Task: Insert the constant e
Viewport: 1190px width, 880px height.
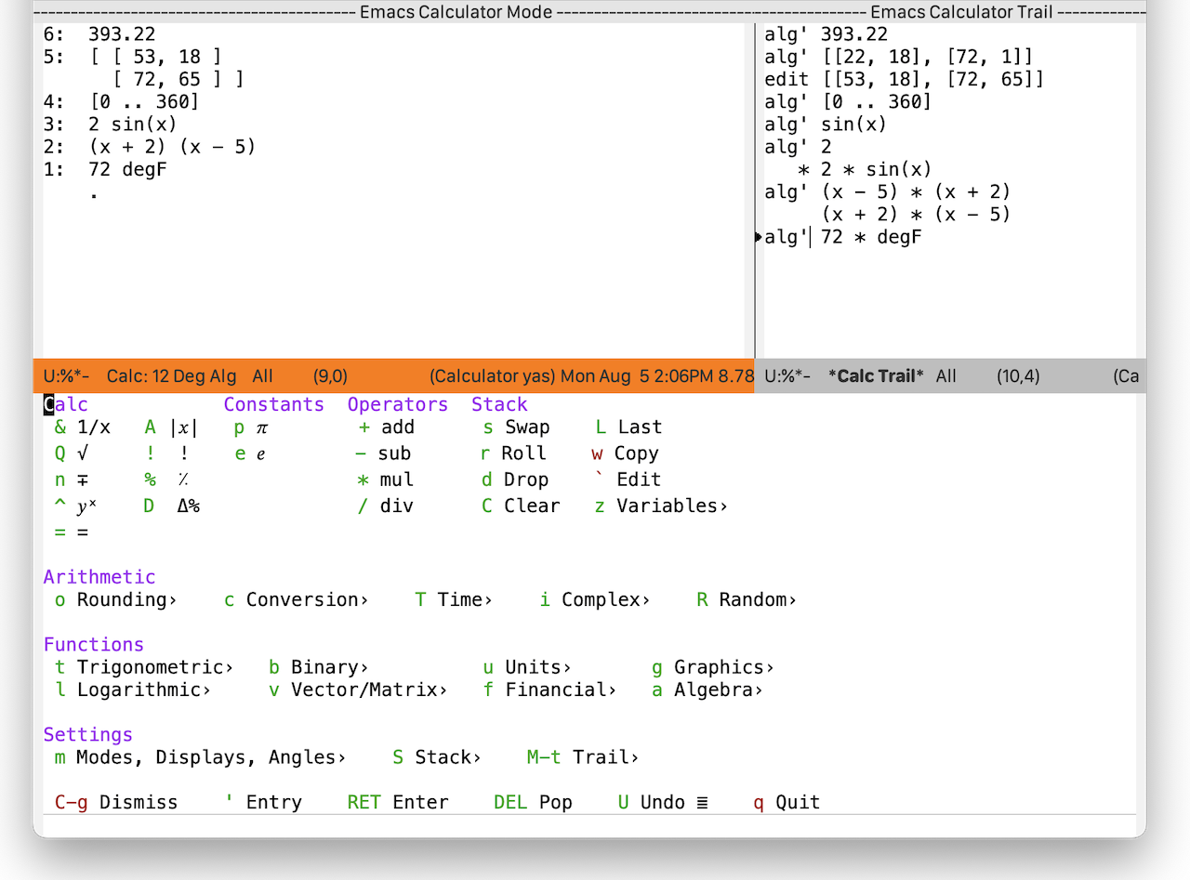Action: coord(251,453)
